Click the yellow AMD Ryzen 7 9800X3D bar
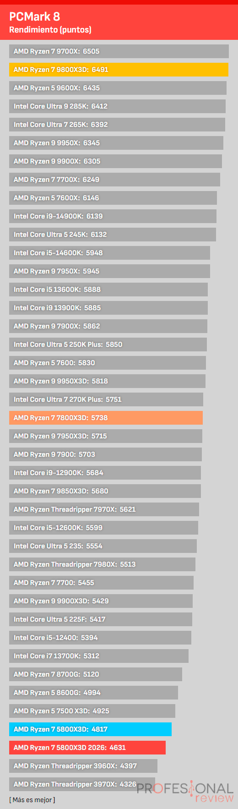Image resolution: width=238 pixels, height=809 pixels. pyautogui.click(x=119, y=70)
